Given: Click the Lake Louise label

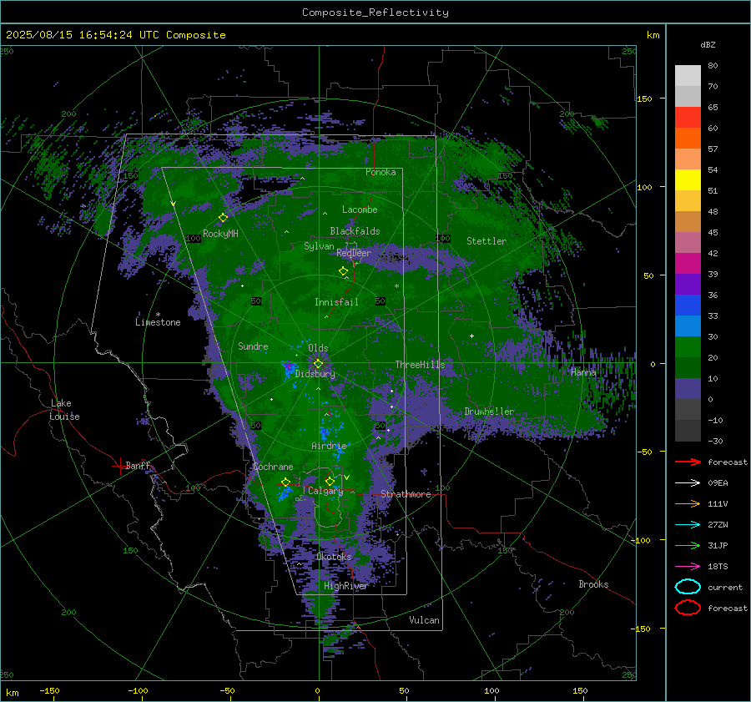Looking at the screenshot, I should point(64,410).
